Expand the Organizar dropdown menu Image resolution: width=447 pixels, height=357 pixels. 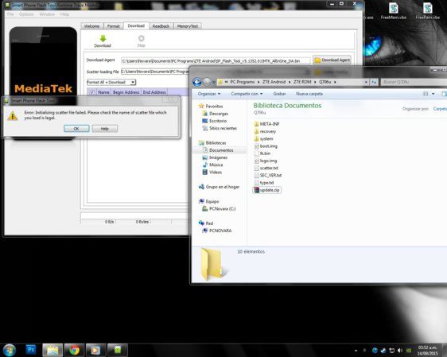pos(209,94)
